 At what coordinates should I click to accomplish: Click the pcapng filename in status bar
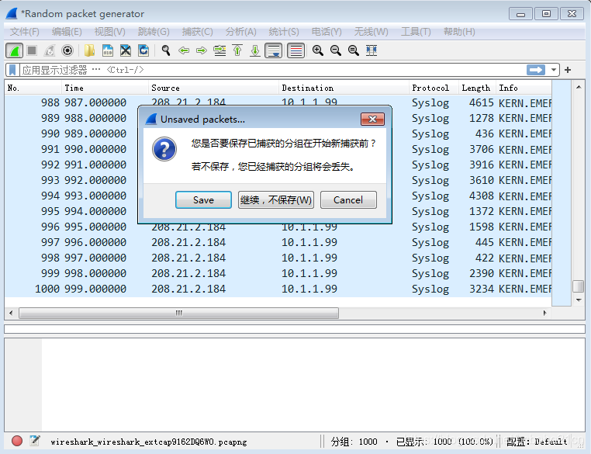tap(148, 442)
